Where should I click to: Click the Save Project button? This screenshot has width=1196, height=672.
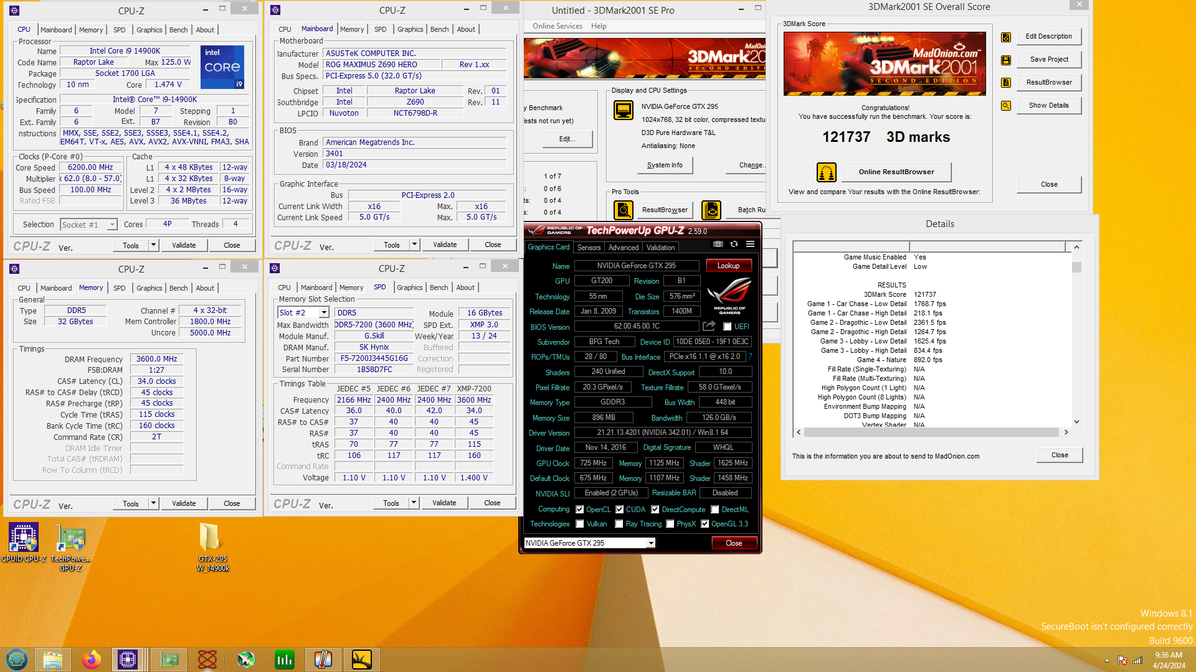coord(1049,60)
